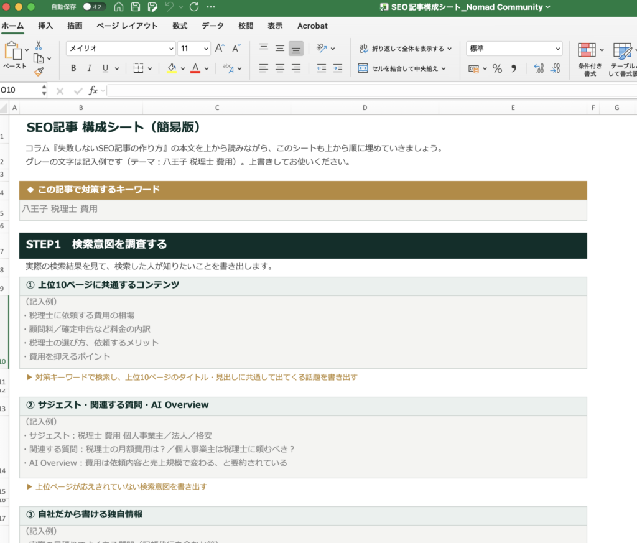
Task: Decrease font size with small A icon
Action: (236, 49)
